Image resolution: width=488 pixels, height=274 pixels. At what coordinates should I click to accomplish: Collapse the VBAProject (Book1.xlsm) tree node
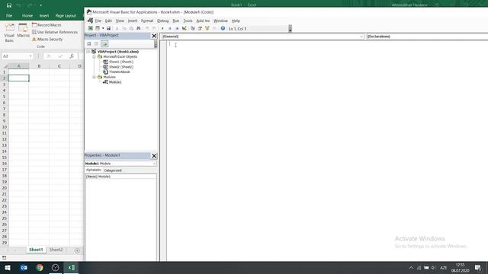[x=88, y=52]
